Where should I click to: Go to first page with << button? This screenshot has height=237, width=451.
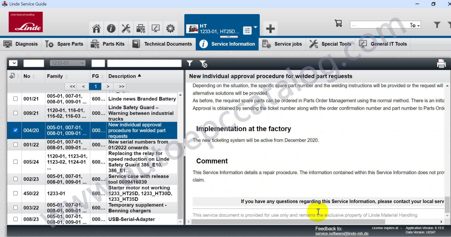click(73, 86)
